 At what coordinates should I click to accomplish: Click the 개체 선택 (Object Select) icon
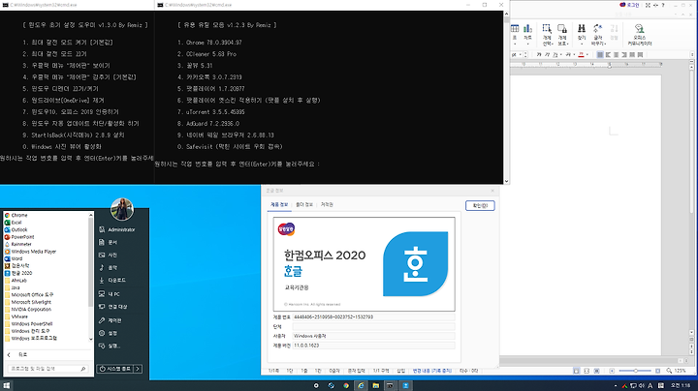[547, 29]
